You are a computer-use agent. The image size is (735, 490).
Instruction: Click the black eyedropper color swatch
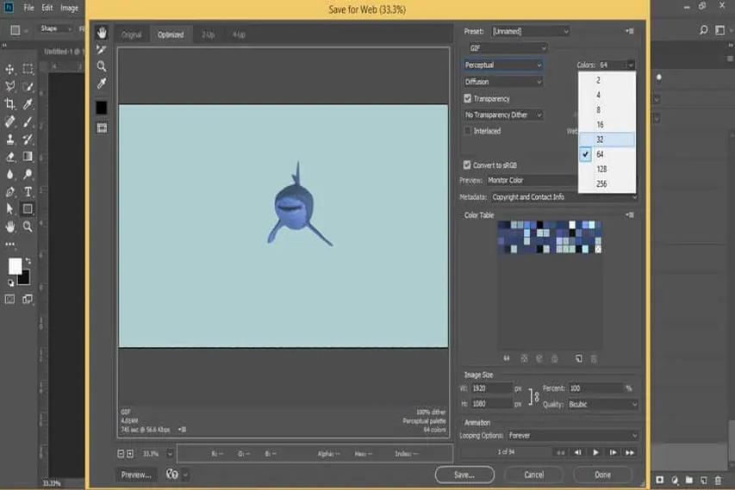[x=102, y=108]
